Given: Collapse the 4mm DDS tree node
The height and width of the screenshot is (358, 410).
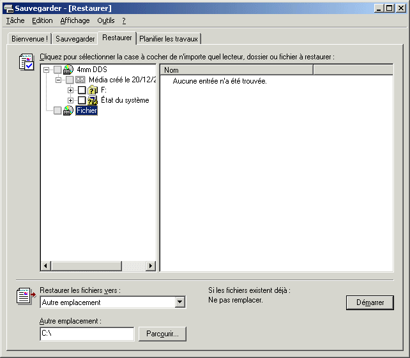Looking at the screenshot, I should coord(46,70).
